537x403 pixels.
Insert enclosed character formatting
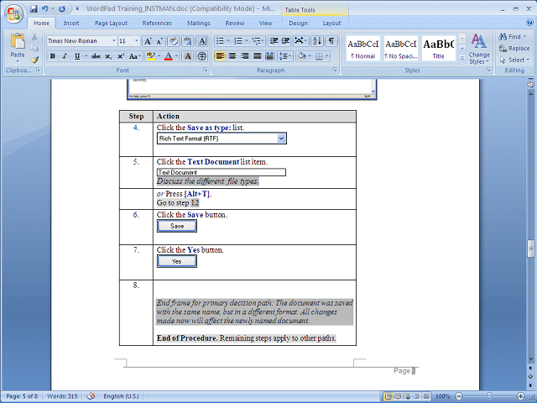coord(202,56)
